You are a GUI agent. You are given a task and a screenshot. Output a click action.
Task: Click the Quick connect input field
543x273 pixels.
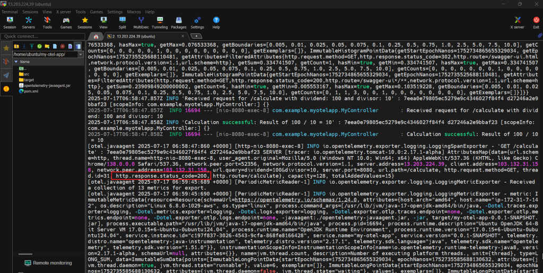pos(42,37)
